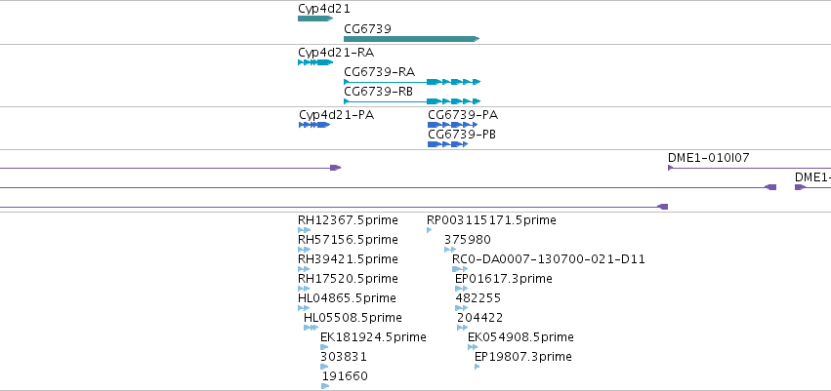Select the Cyp4d21-RA transcript glyph

[315, 62]
